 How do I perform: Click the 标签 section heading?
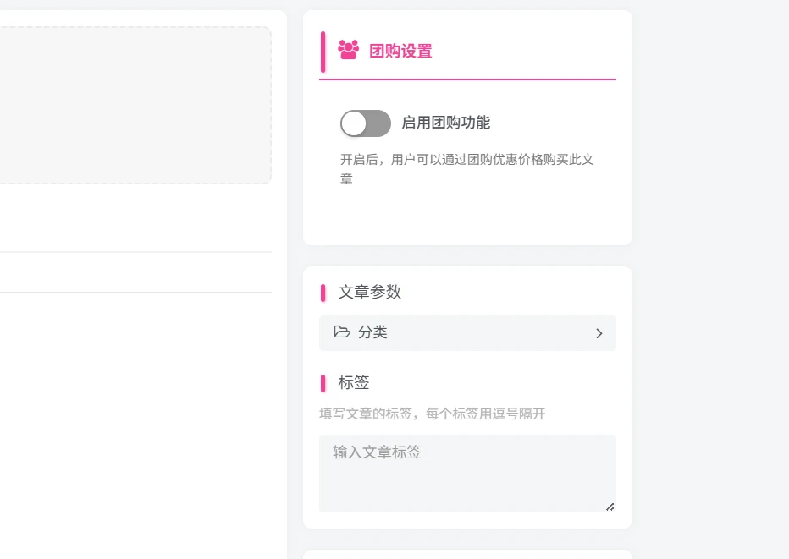click(354, 382)
